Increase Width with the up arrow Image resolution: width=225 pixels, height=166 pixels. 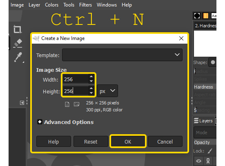pos(91,76)
